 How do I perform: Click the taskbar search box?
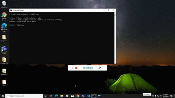pos(24,96)
